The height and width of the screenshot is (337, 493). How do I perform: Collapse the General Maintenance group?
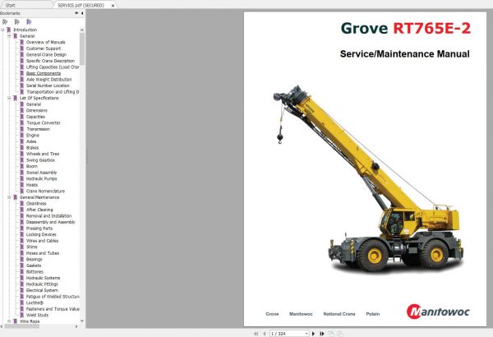[9, 197]
